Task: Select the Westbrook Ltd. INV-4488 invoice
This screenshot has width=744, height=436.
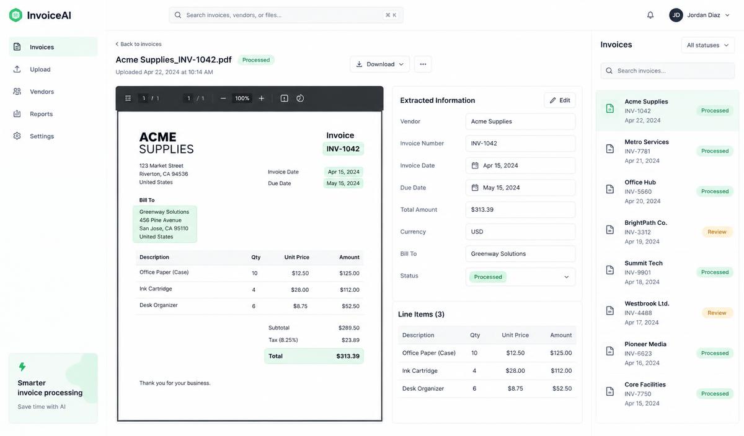Action: tap(668, 313)
